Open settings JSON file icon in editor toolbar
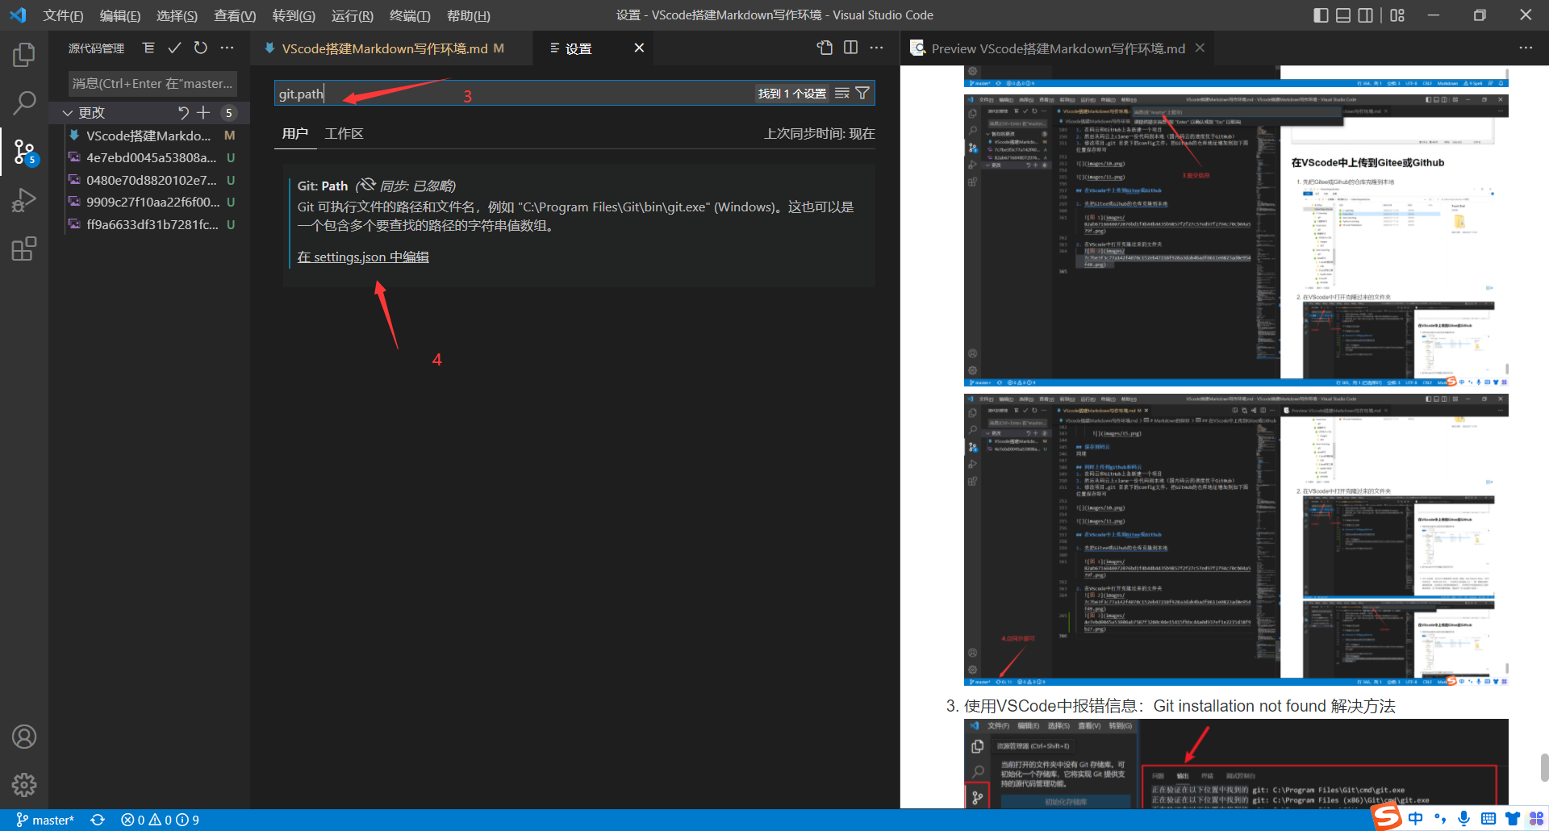1549x831 pixels. pyautogui.click(x=825, y=48)
